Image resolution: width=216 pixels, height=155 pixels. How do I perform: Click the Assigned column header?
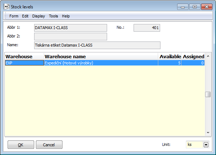(x=193, y=57)
